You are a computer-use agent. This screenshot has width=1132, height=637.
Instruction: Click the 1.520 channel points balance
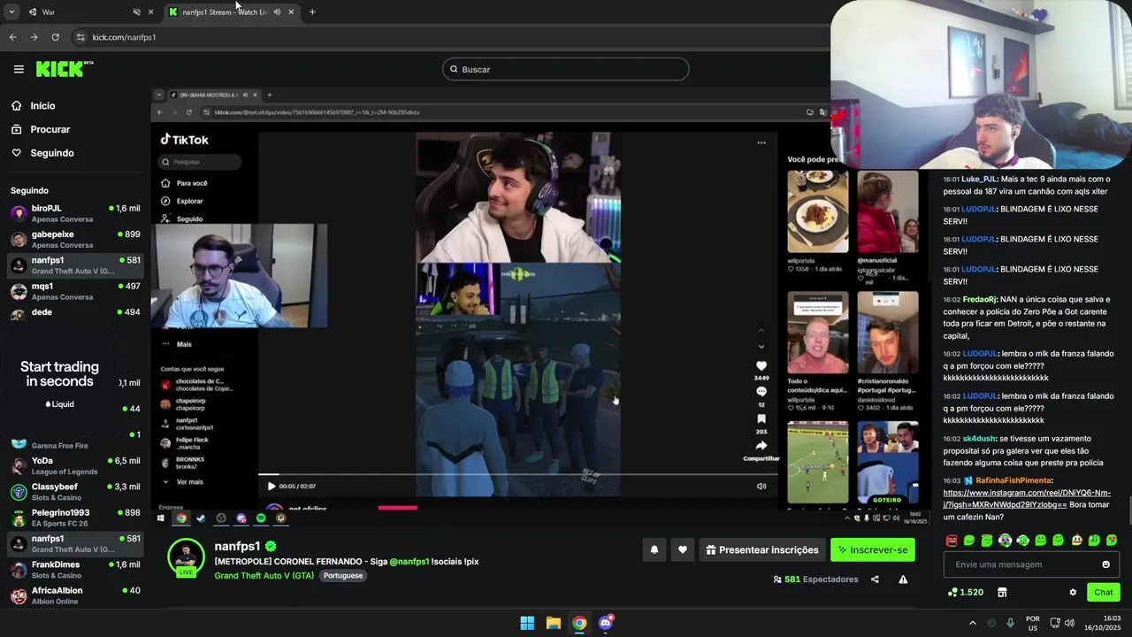coord(965,592)
